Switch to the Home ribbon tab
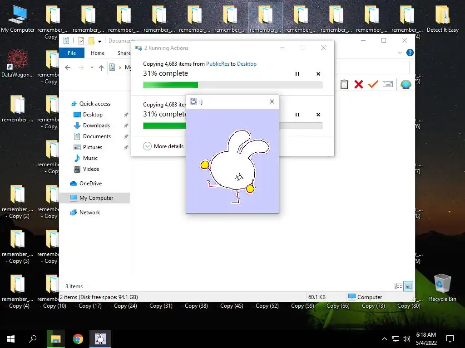Screen dimensions: 465x348 98,53
